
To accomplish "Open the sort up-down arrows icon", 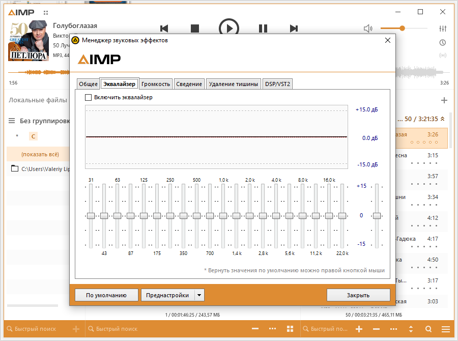I will [411, 329].
